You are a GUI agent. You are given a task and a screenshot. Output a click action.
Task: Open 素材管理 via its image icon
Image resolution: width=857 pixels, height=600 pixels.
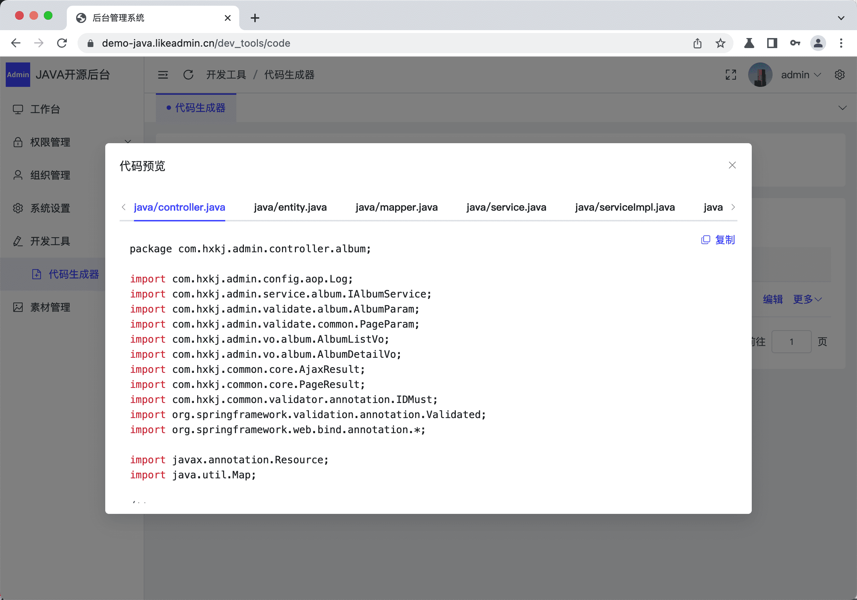click(x=18, y=307)
